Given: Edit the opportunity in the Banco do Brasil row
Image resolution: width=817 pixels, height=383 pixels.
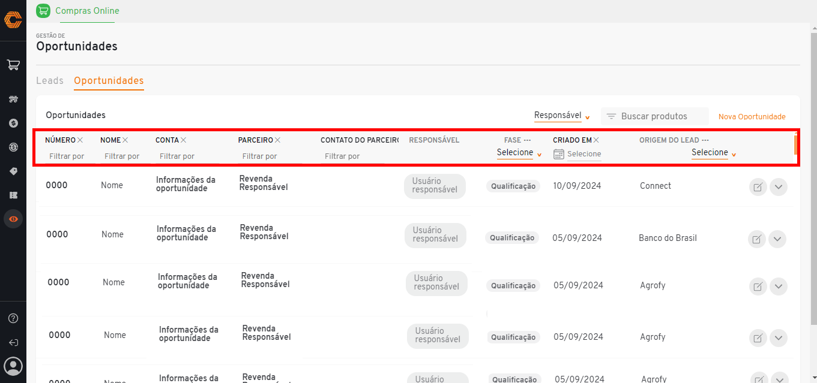Looking at the screenshot, I should [x=757, y=239].
